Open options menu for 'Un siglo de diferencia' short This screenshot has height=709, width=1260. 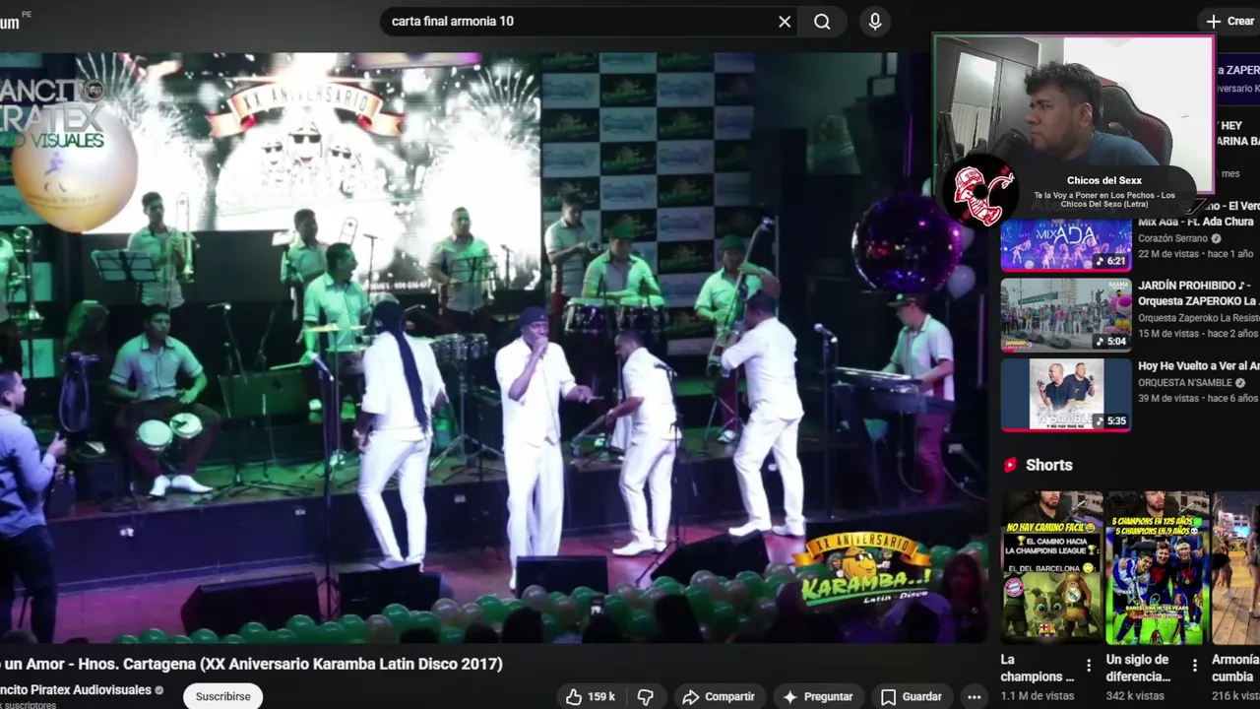tap(1194, 666)
